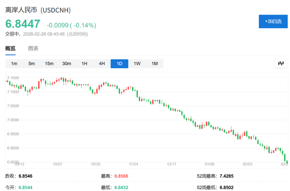
Task: Select the 1H timeframe
Action: (84, 63)
